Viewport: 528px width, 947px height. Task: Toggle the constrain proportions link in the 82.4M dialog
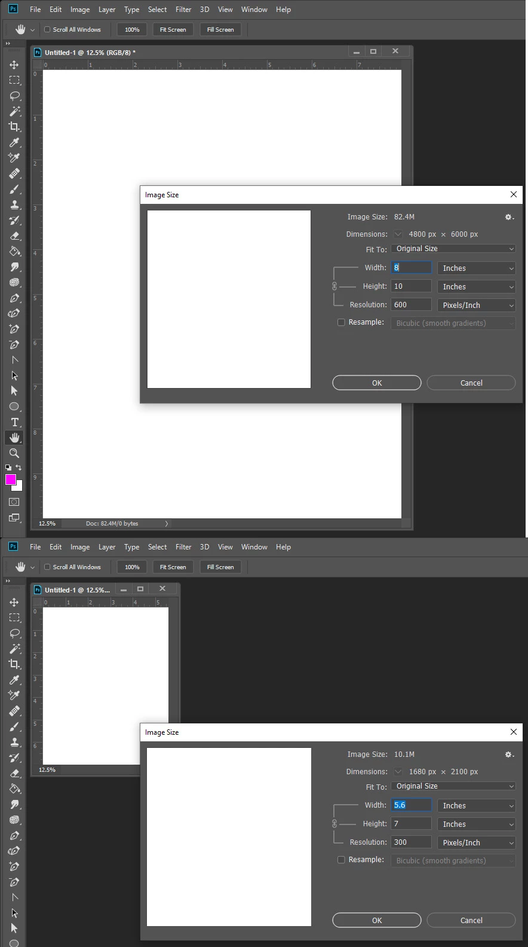coord(334,286)
